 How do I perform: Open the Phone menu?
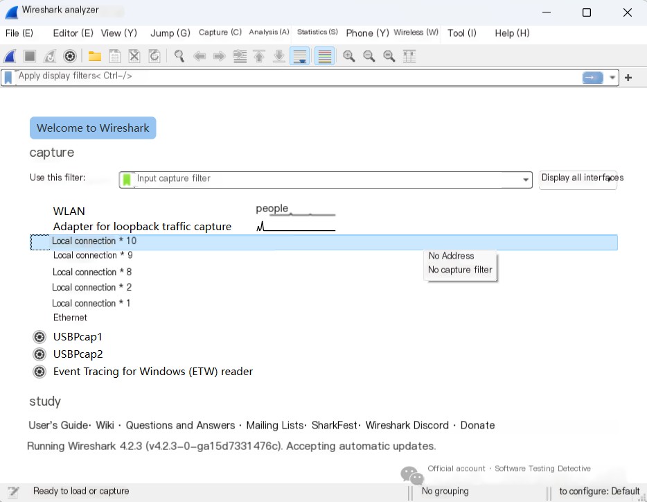pos(368,33)
